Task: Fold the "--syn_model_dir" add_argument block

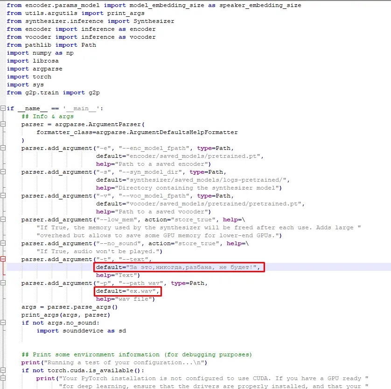Action: point(3,172)
